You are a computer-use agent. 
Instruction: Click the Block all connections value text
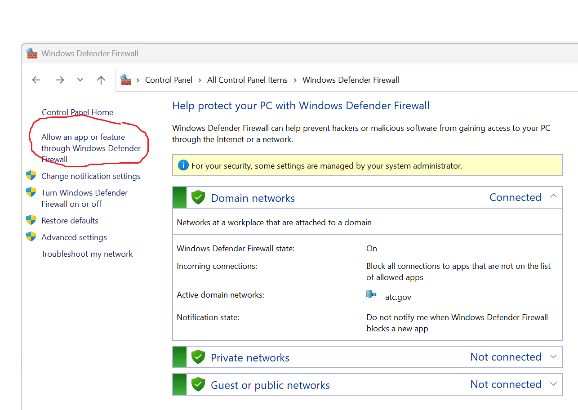pyautogui.click(x=458, y=272)
